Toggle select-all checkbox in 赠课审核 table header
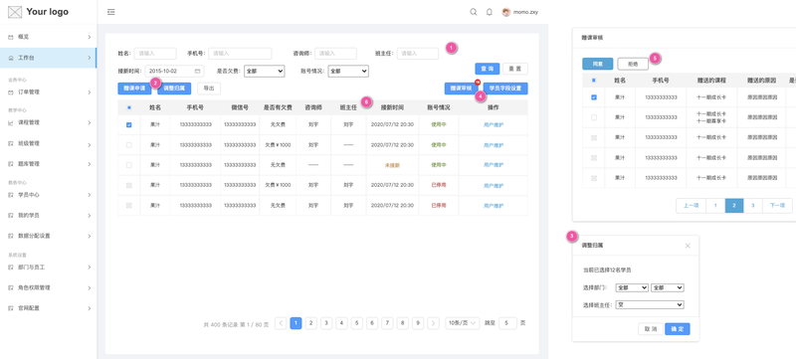 (x=594, y=81)
